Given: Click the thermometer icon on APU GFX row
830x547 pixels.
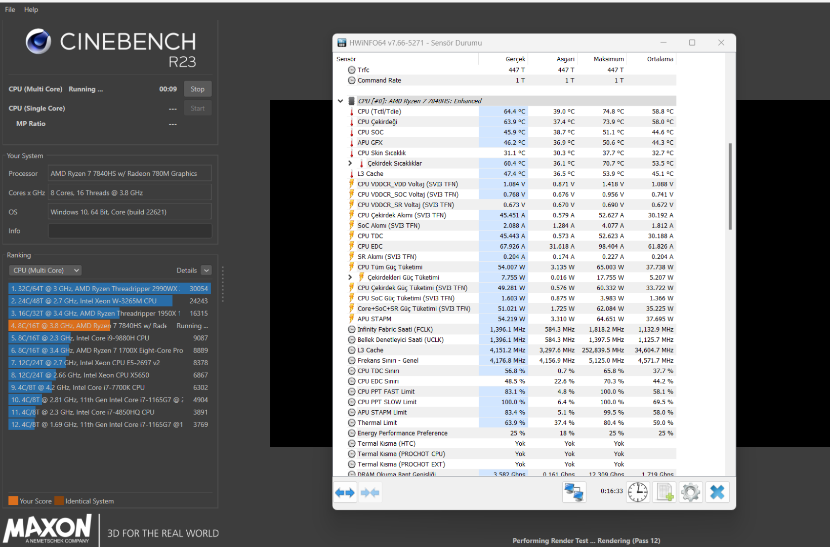Looking at the screenshot, I should click(x=352, y=143).
